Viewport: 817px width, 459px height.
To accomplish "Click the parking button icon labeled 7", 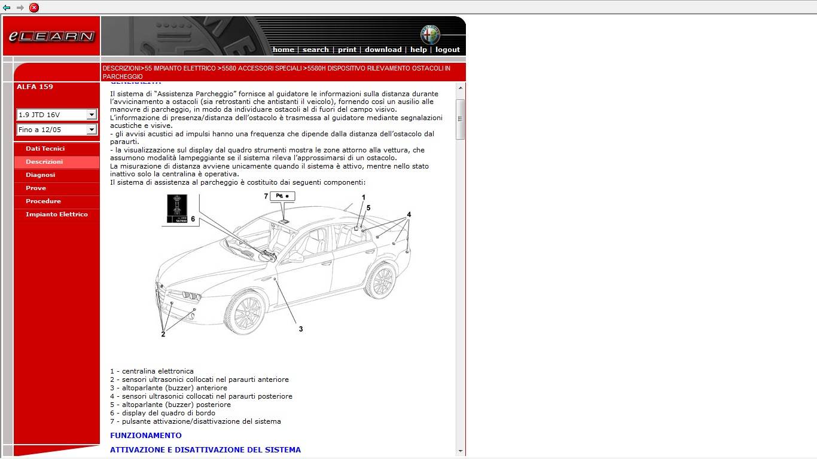I will tap(282, 196).
